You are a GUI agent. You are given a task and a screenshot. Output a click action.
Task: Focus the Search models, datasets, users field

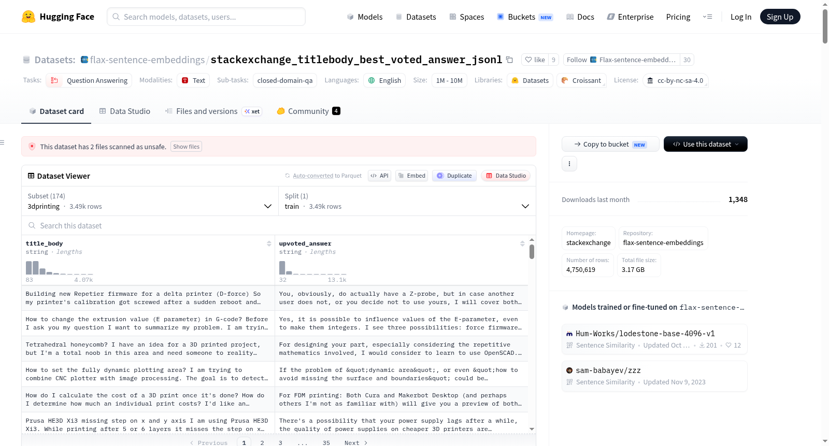pyautogui.click(x=206, y=17)
